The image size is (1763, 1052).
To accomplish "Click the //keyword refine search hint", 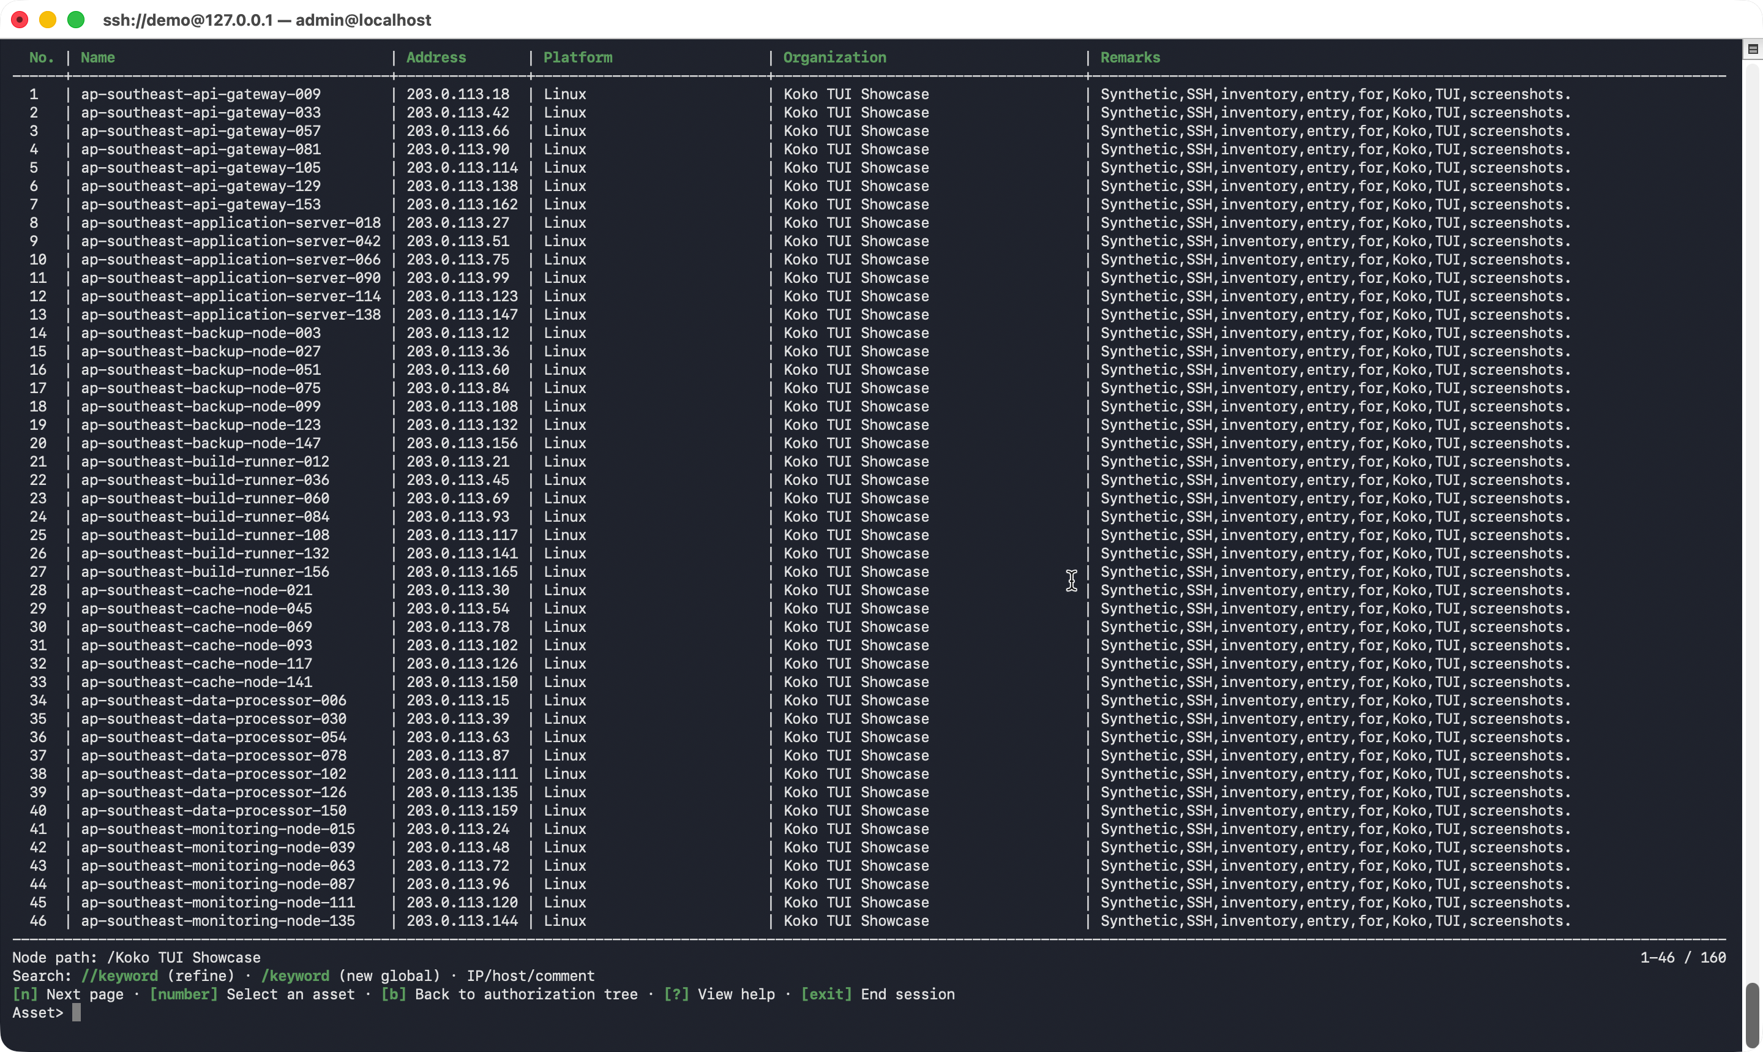I will [157, 975].
